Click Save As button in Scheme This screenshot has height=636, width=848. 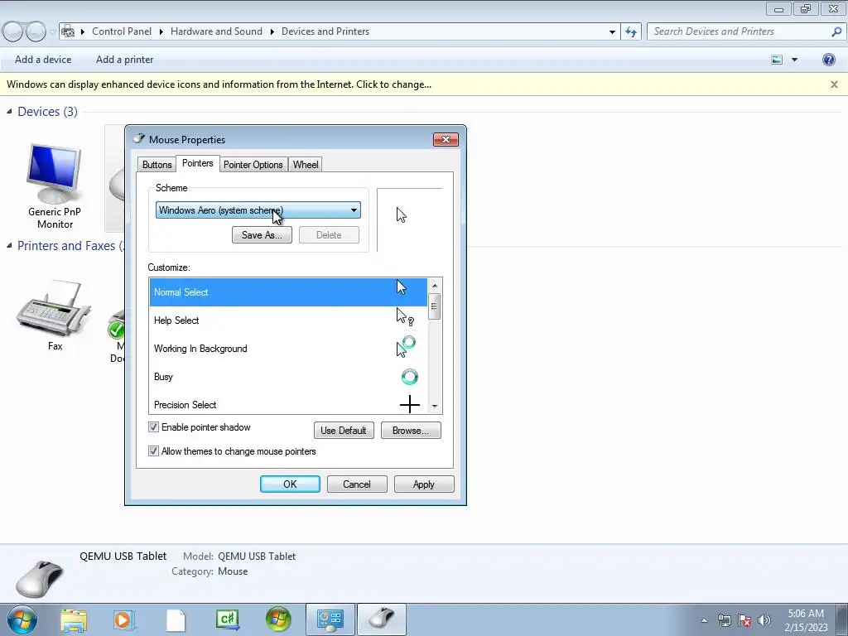click(262, 234)
